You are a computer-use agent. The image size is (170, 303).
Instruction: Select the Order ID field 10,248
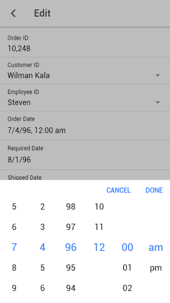[85, 44]
